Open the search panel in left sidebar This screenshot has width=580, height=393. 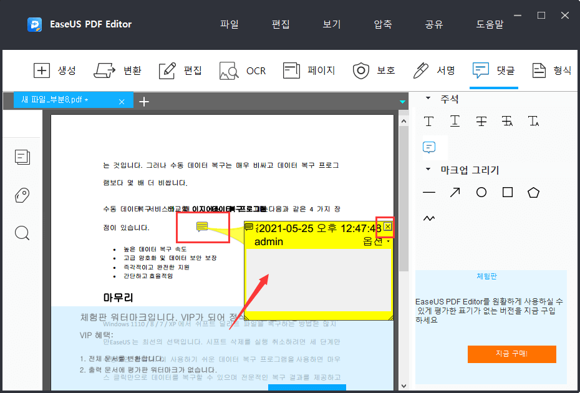[22, 233]
